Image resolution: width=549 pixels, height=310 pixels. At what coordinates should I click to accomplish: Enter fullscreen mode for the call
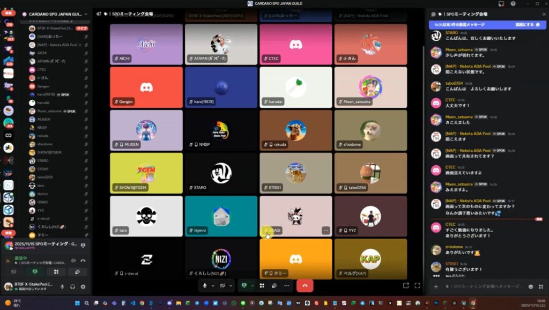[417, 286]
